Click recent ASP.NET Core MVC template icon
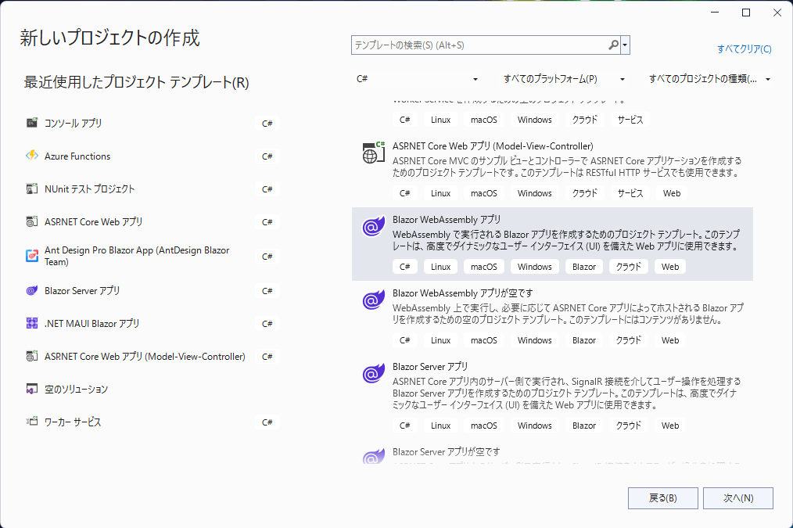The image size is (793, 528). coord(32,356)
